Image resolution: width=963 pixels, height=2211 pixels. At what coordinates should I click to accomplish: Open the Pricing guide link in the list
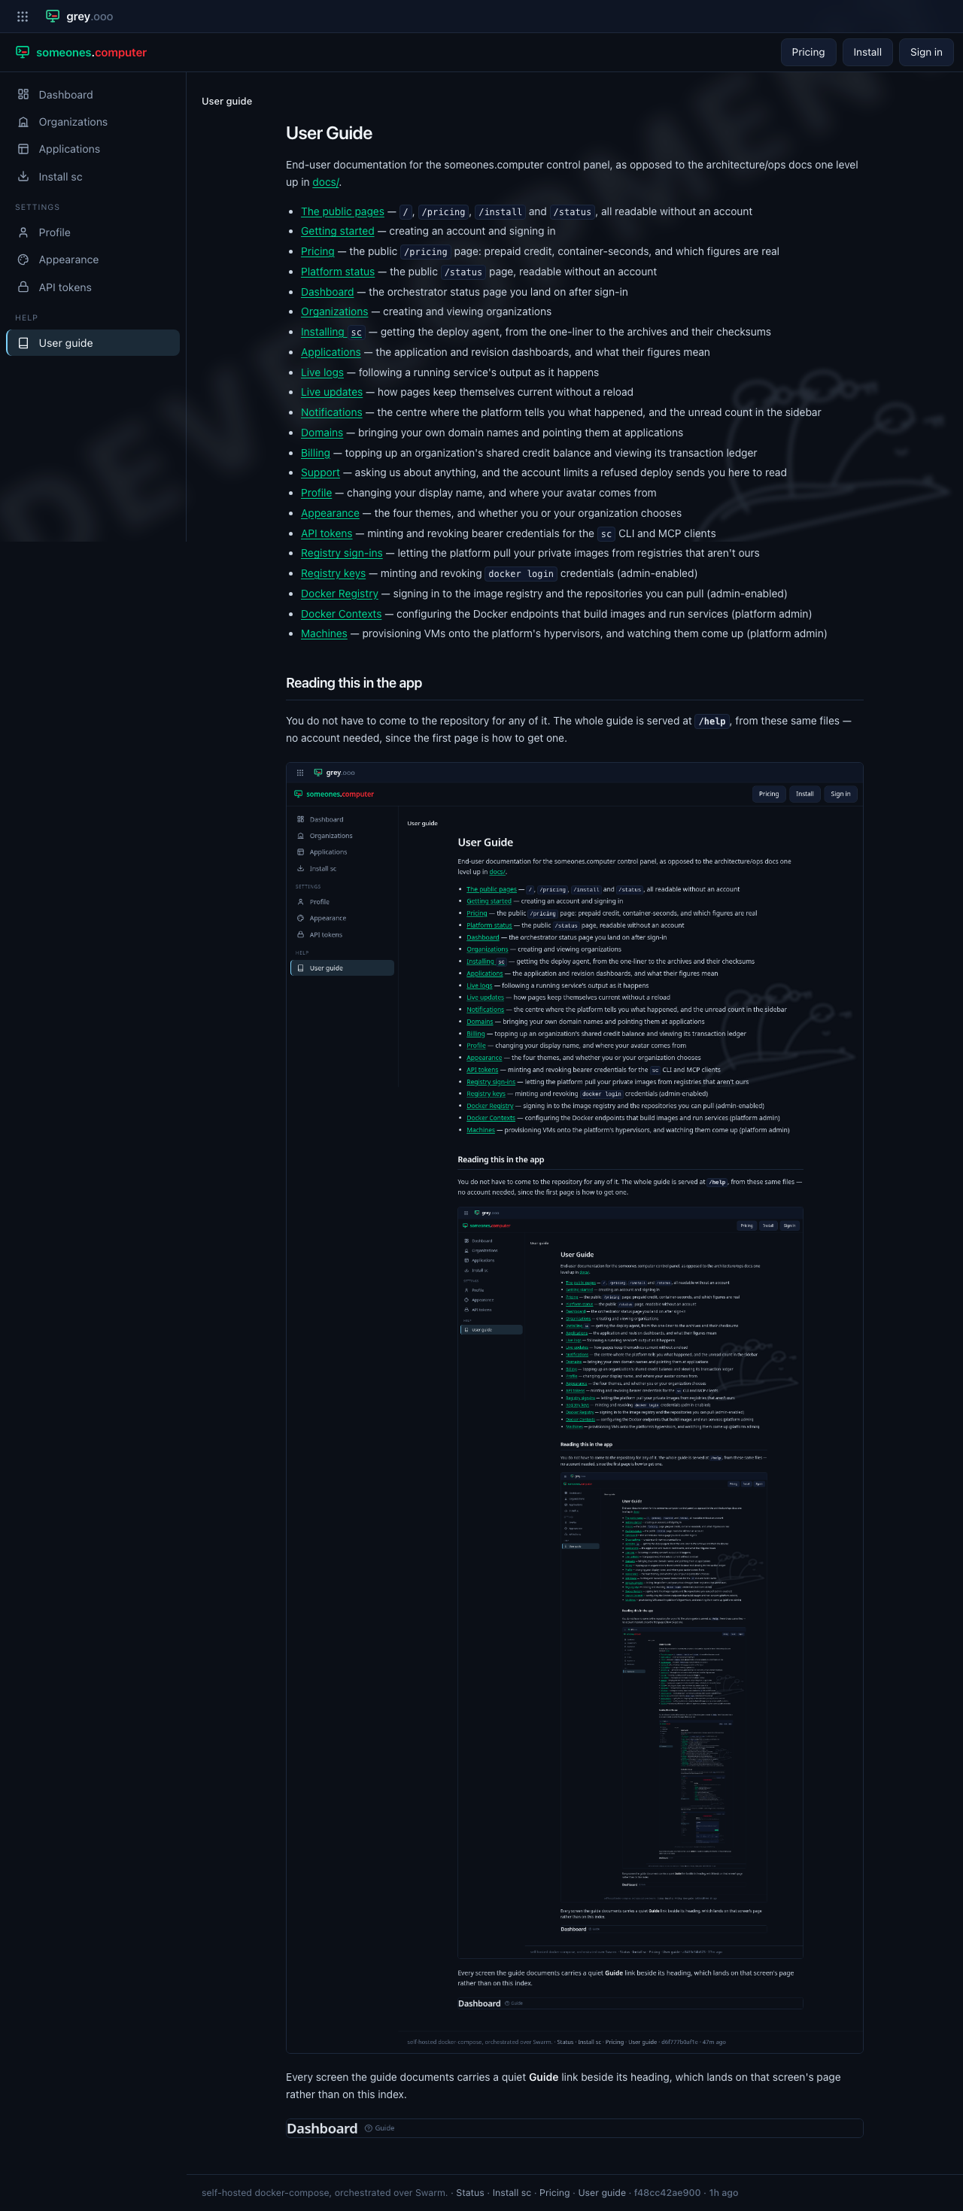pos(317,251)
